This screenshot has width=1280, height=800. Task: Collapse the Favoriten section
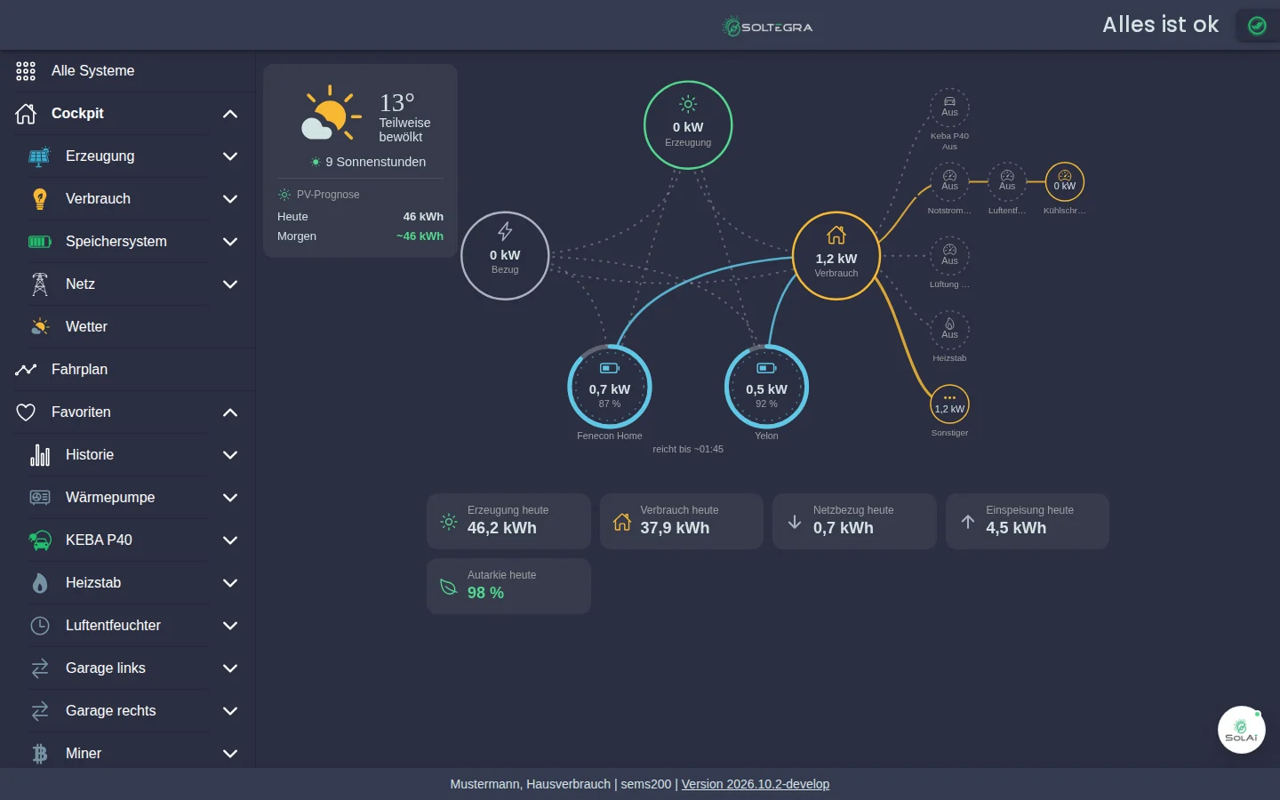[x=230, y=412]
